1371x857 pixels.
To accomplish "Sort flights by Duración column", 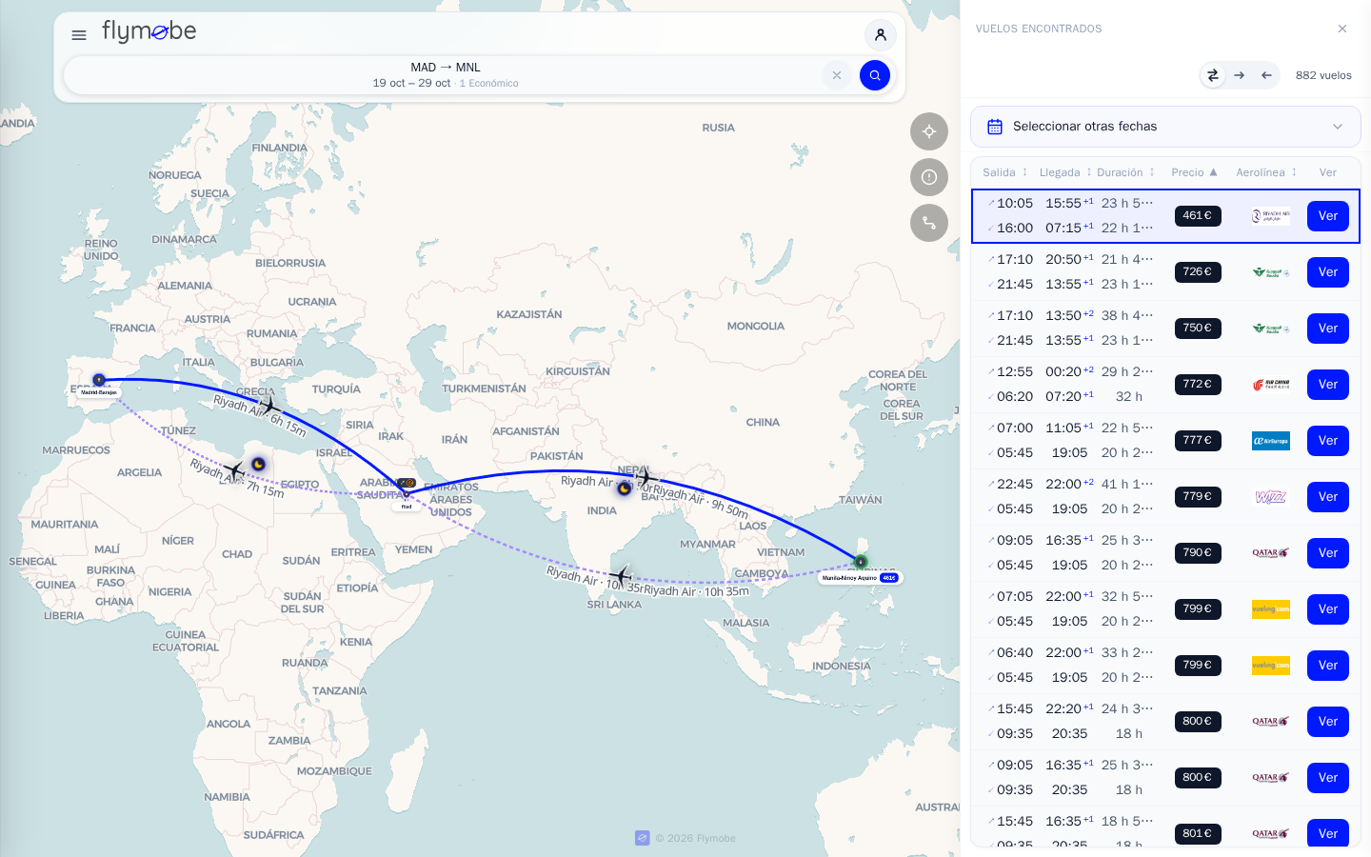I will pyautogui.click(x=1125, y=172).
